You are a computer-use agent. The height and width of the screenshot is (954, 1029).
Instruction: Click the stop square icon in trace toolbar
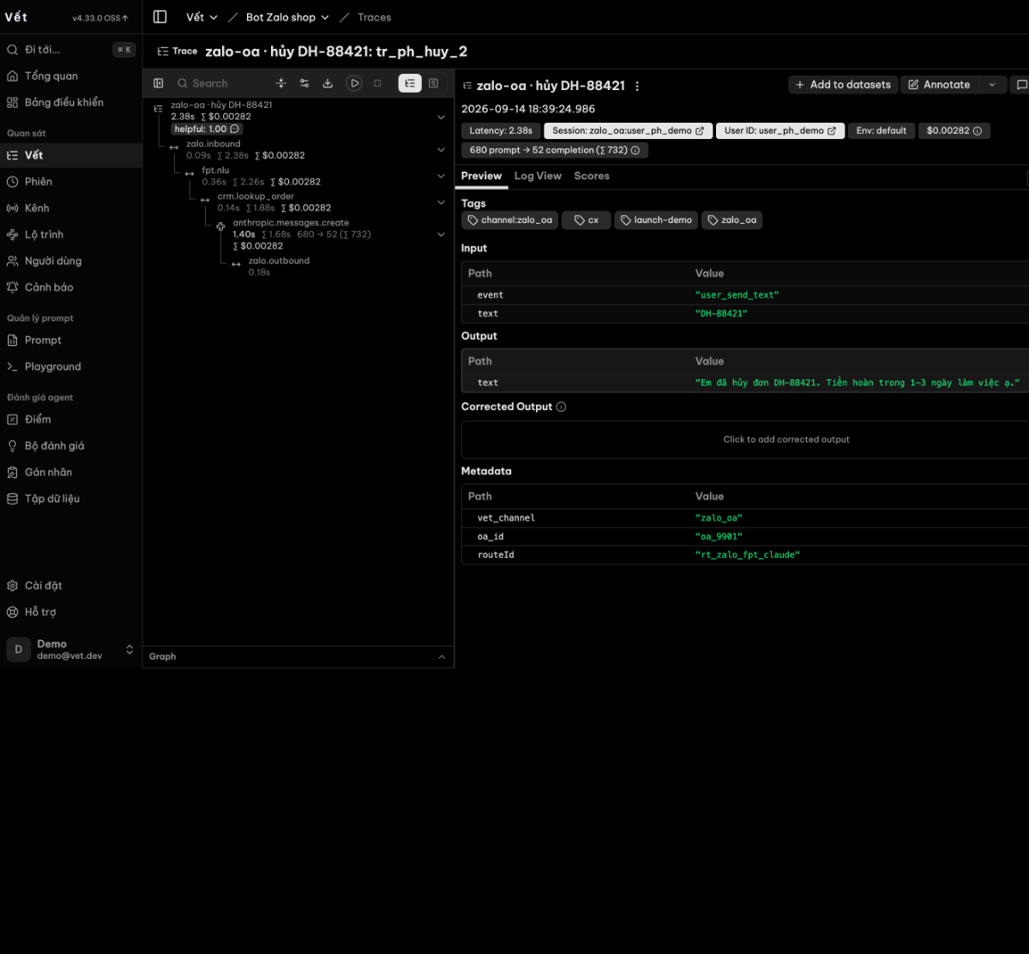(377, 83)
